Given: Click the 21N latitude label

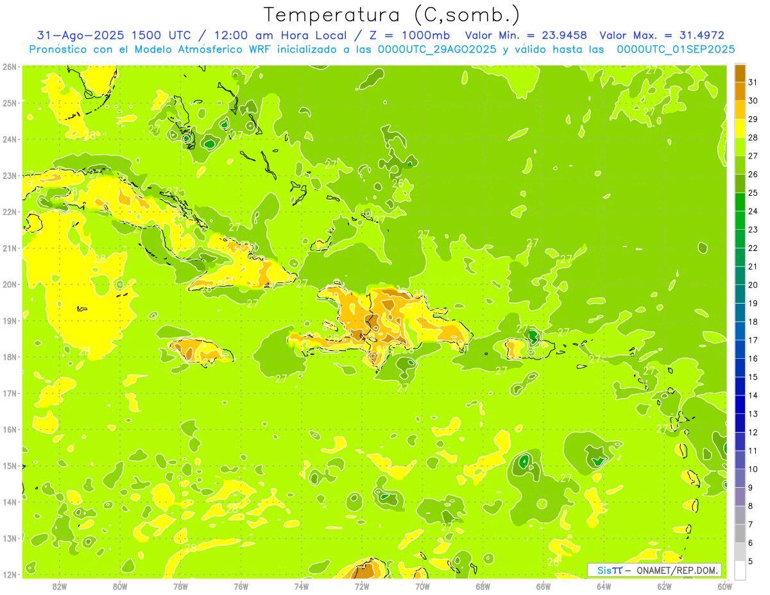Looking at the screenshot, I should click(10, 248).
